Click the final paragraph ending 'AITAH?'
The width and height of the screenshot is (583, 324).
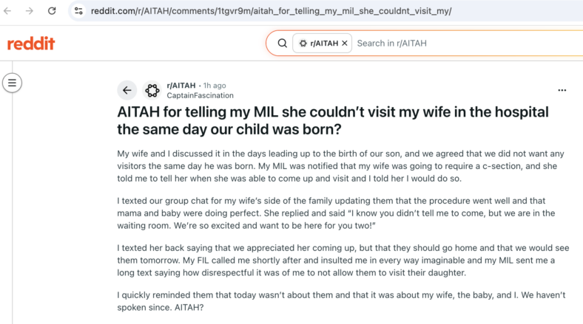(x=341, y=301)
